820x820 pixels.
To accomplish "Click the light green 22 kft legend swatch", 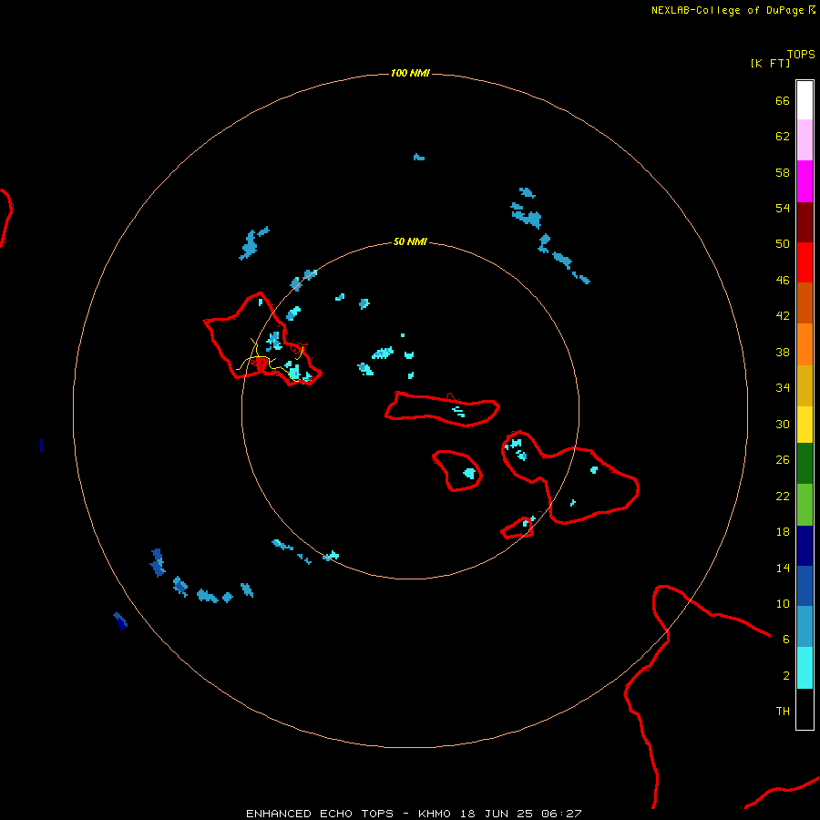I will tap(805, 505).
